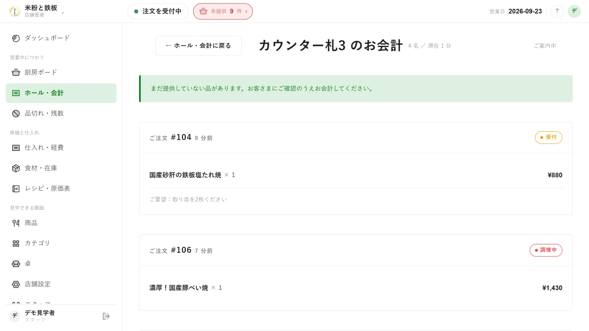Click the ¥880 price
Viewport: 589px width, 331px height.
(555, 175)
